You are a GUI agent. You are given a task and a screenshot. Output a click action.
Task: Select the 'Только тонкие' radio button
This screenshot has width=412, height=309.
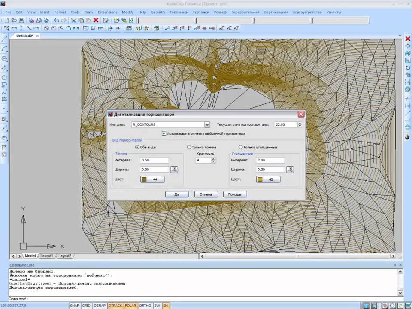(x=189, y=147)
